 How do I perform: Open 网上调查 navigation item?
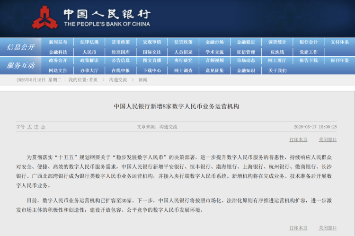click(183, 70)
